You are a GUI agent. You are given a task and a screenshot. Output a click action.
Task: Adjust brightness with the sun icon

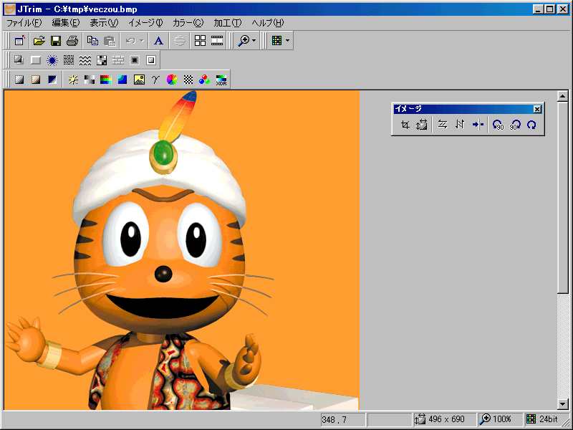pos(73,80)
